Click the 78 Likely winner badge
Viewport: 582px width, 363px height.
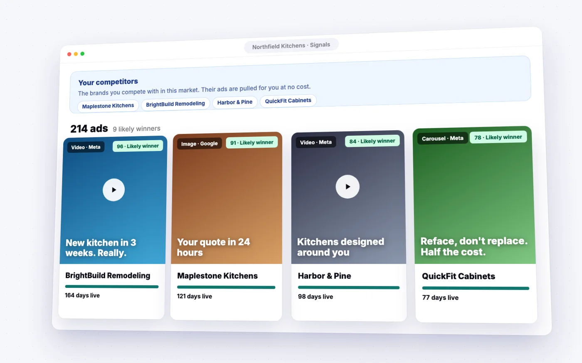498,137
